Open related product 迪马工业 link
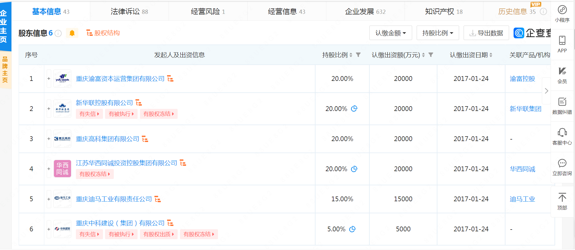The image size is (575, 250). pyautogui.click(x=522, y=199)
